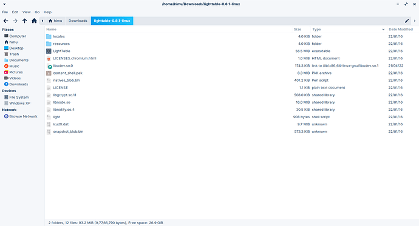Click Places section header
Viewport: 419px width, 226px height.
click(8, 30)
